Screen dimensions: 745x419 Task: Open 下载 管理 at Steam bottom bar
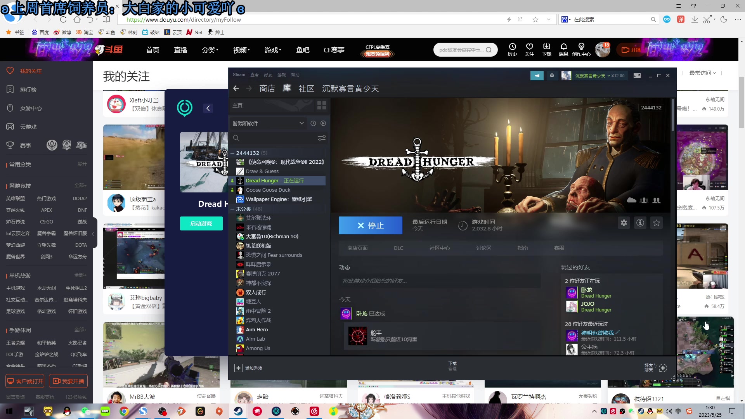452,366
